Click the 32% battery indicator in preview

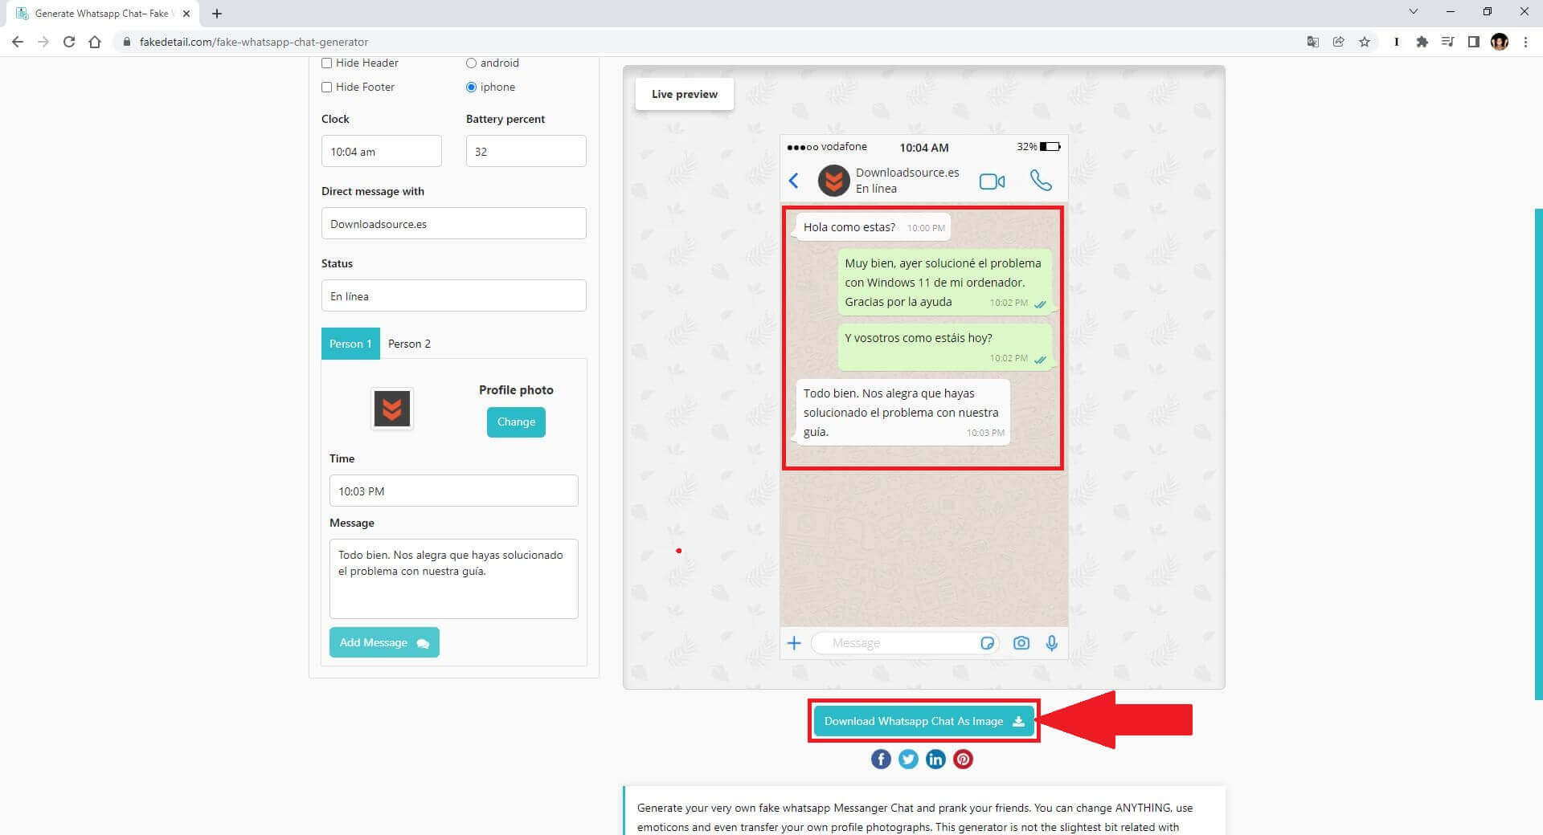[1038, 147]
